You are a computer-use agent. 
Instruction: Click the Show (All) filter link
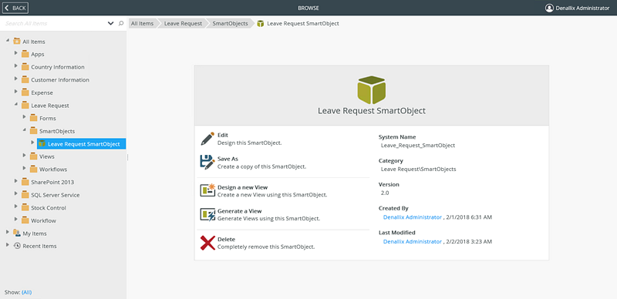coord(27,292)
